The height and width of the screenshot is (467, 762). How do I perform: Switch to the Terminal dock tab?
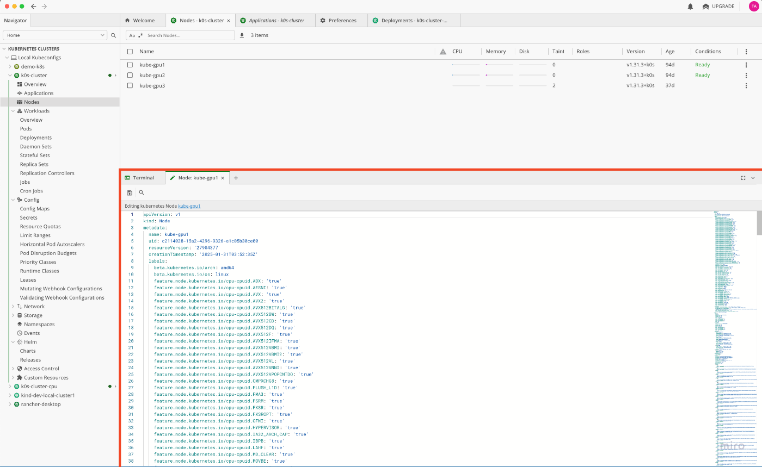click(143, 178)
